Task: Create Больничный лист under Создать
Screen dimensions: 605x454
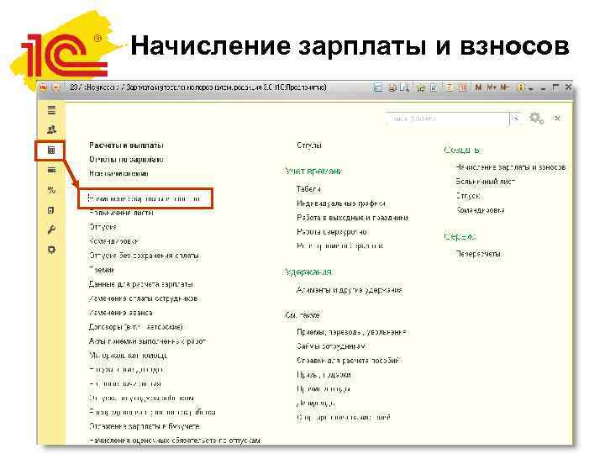Action: (x=486, y=182)
